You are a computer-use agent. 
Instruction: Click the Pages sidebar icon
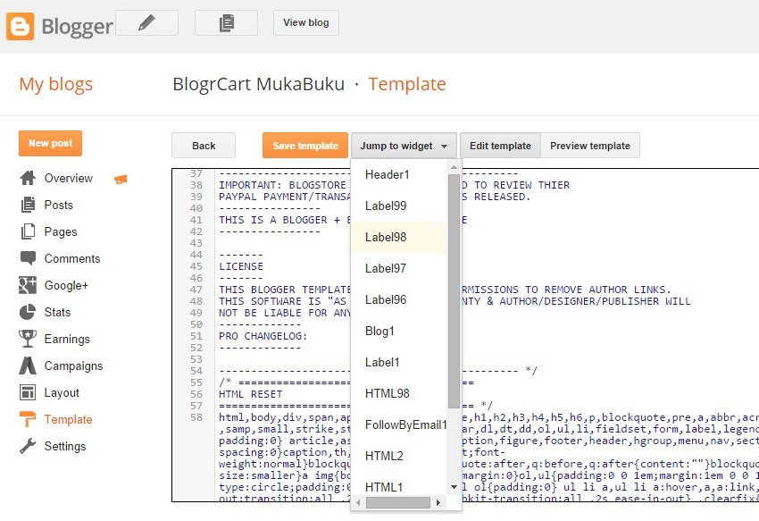pos(28,231)
